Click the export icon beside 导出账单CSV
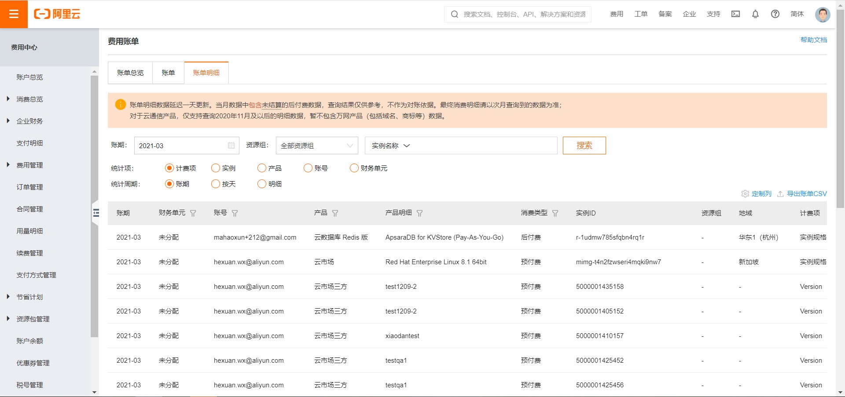Viewport: 845px width, 397px height. click(x=780, y=194)
